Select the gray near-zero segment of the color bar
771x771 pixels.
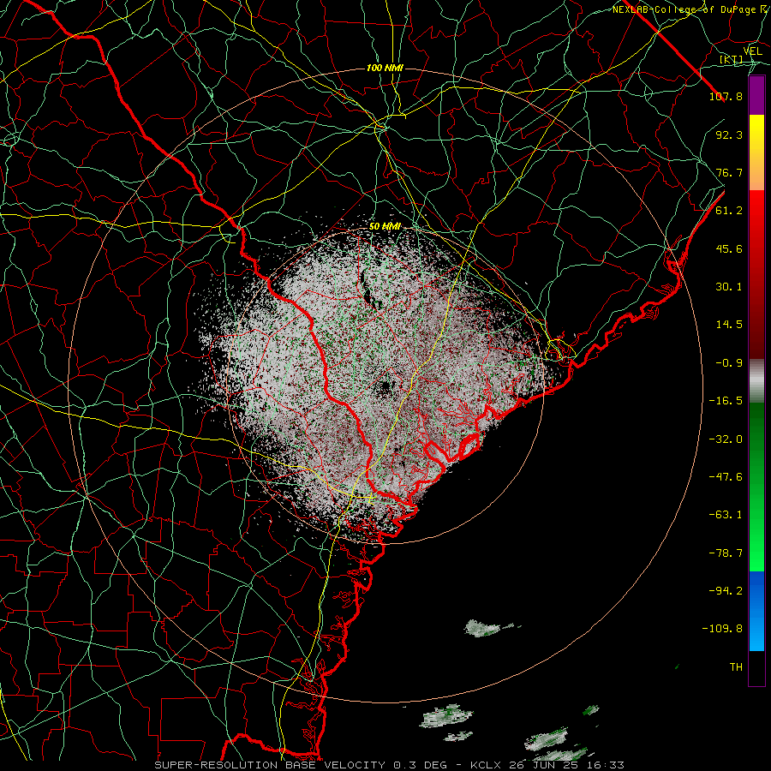(756, 381)
